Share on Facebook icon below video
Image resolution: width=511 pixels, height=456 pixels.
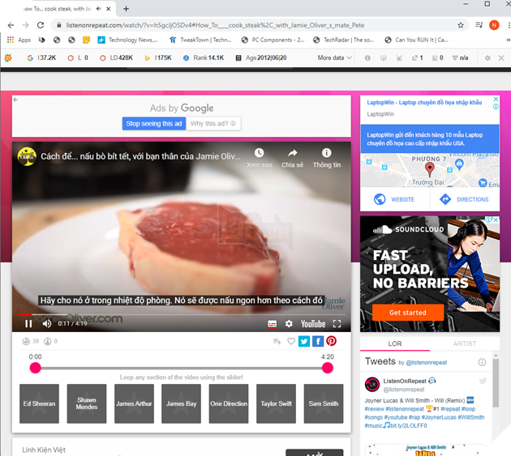318,341
